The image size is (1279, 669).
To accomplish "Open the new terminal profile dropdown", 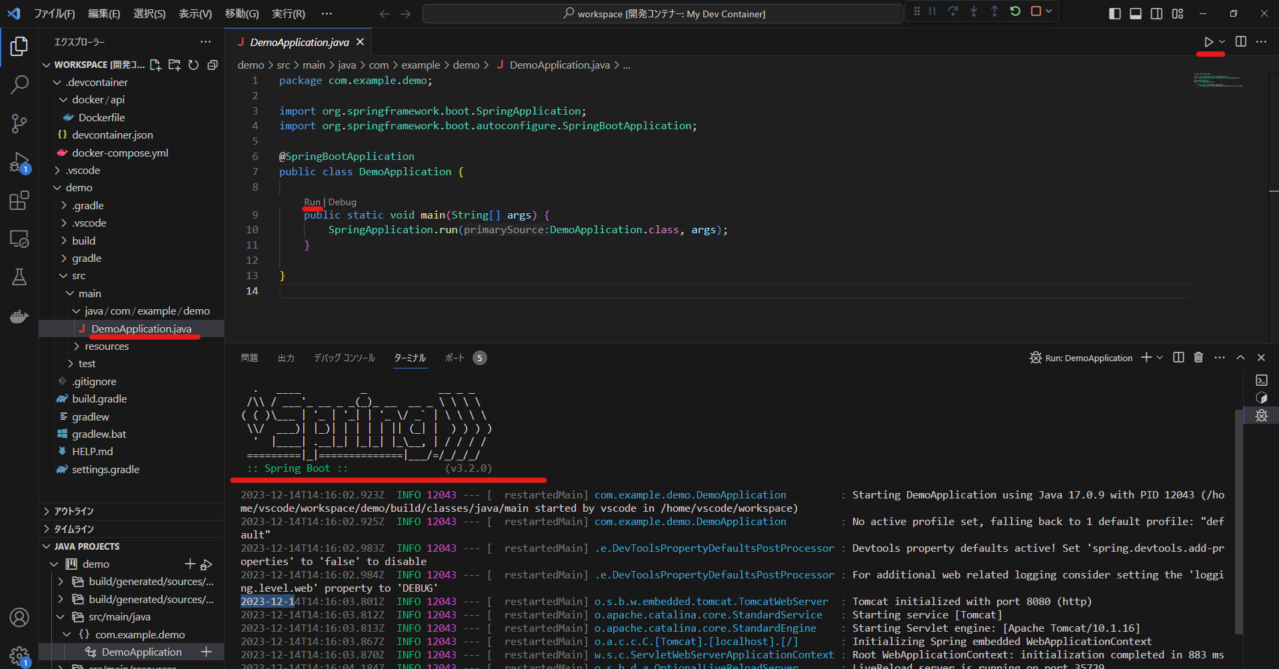I will click(1159, 357).
